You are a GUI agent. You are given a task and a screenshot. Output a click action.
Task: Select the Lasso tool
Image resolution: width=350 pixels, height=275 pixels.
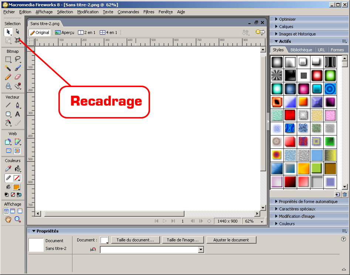click(17, 59)
